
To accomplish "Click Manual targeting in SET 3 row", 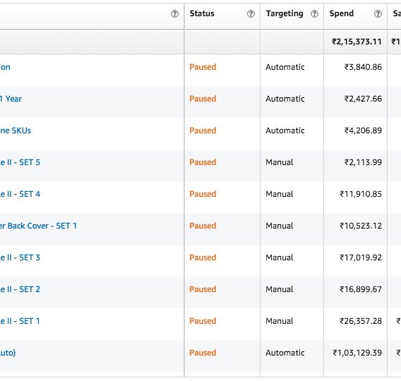I will tap(280, 258).
